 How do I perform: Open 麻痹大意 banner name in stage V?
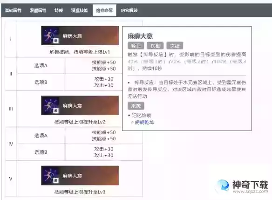point(72,176)
